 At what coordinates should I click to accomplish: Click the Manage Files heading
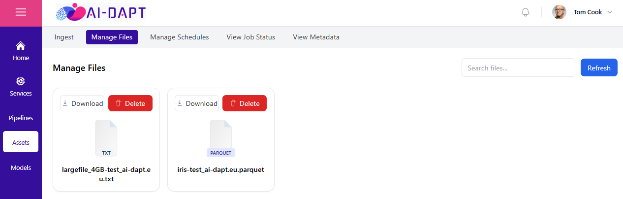pyautogui.click(x=79, y=68)
